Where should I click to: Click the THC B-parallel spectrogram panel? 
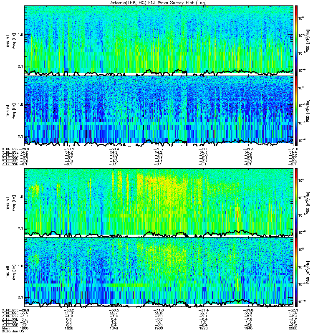coord(159,272)
